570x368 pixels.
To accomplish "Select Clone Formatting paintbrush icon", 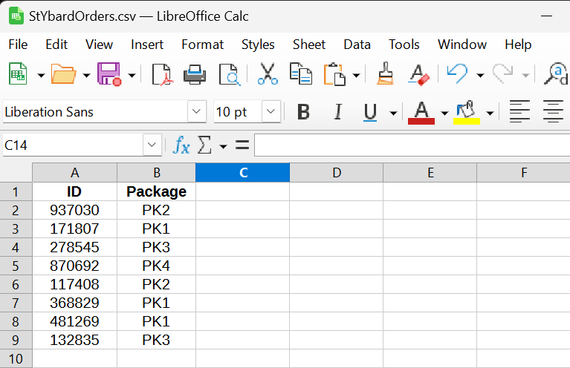I will coord(386,73).
